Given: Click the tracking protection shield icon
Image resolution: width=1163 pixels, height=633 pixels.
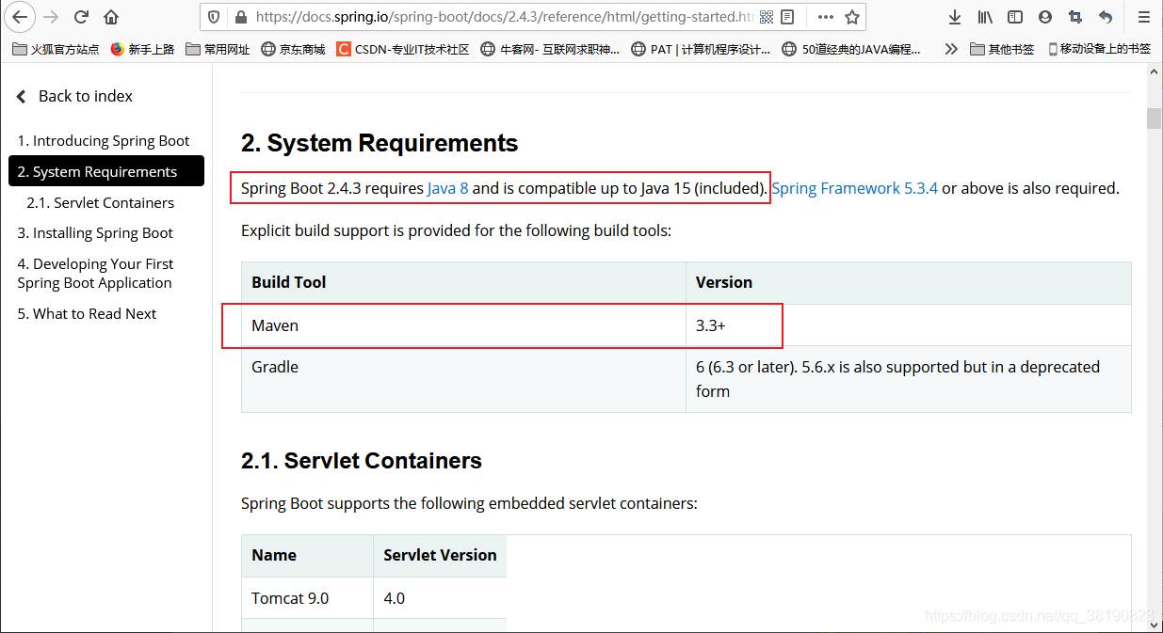Looking at the screenshot, I should coord(214,17).
